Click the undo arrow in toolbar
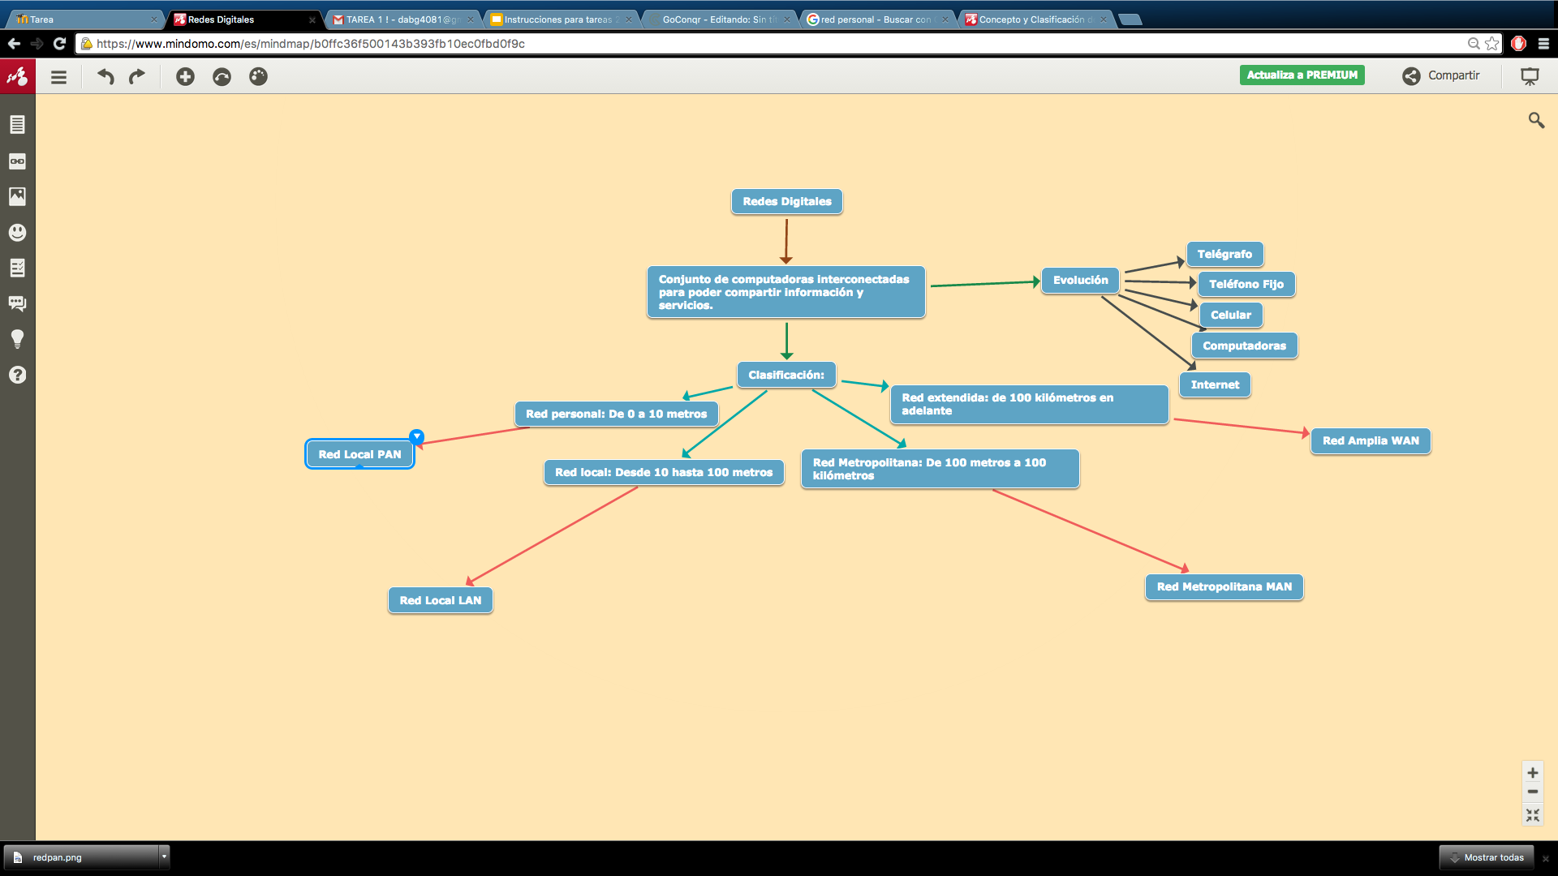The height and width of the screenshot is (876, 1558). (105, 76)
